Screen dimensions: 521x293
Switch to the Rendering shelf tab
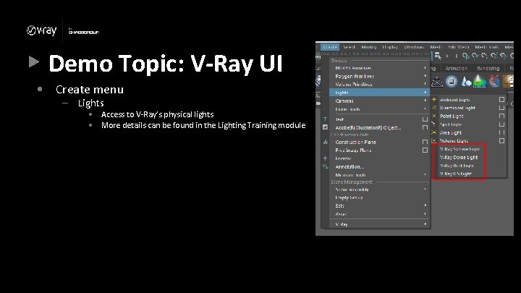pyautogui.click(x=488, y=68)
